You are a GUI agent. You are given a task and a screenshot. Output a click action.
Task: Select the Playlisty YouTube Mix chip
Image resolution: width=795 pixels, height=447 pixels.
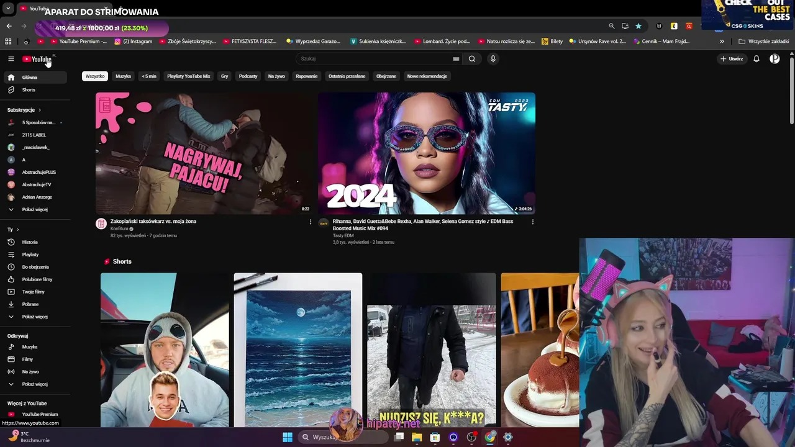coord(189,76)
